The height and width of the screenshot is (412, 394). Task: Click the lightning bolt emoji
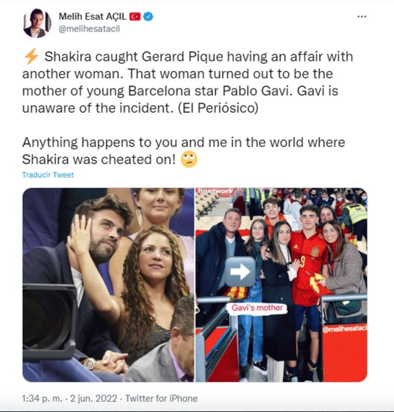click(x=31, y=56)
